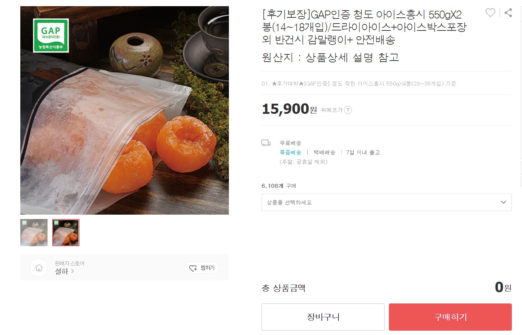Select the 묶음배송 shipping tab
The image size is (522, 335).
tap(290, 152)
